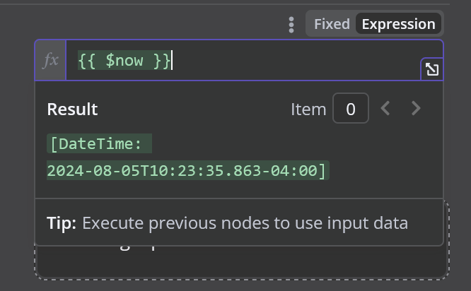Click the closing braces of the expression
Viewport: 471px width, 291px height.
click(162, 60)
